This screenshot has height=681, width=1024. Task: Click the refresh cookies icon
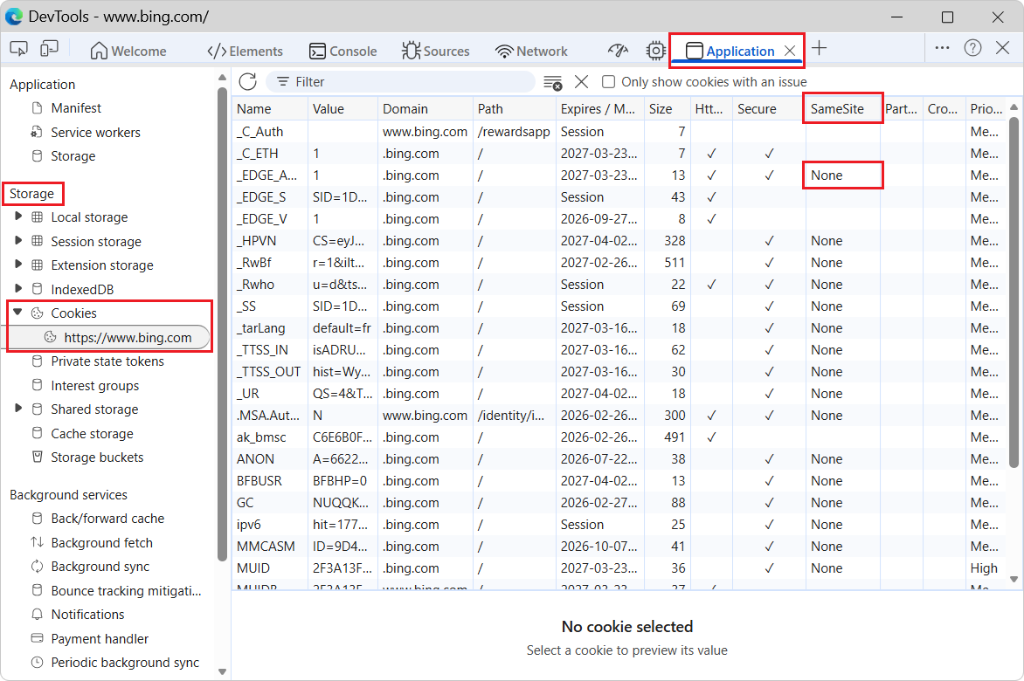[x=247, y=81]
